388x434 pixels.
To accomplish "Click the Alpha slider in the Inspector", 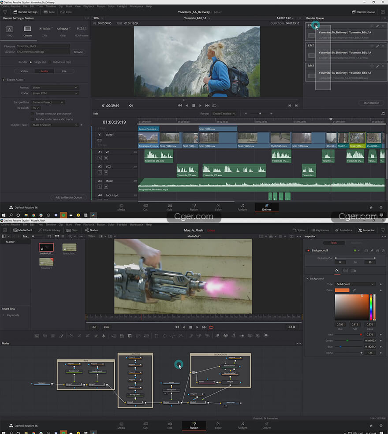I will 348,352.
